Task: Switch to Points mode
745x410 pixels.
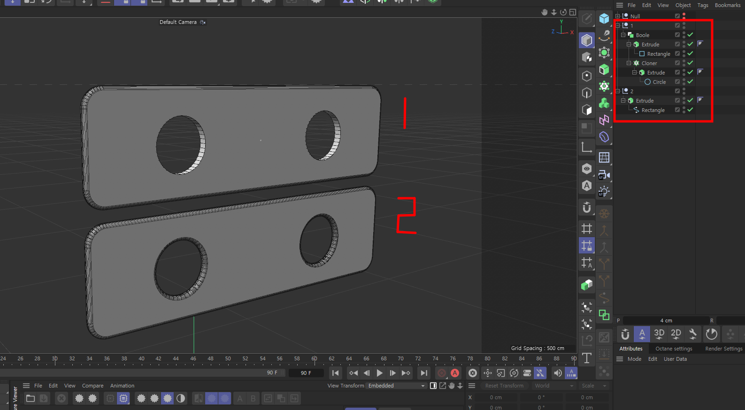Action: tap(587, 76)
